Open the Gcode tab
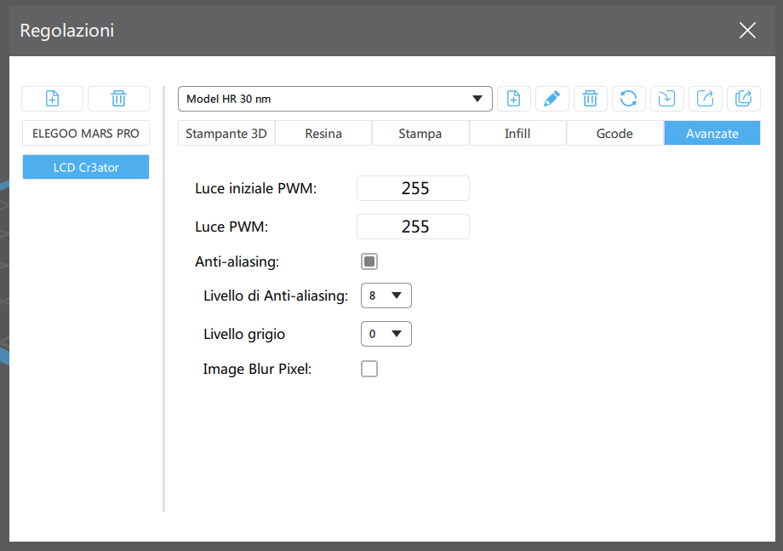 coord(614,134)
